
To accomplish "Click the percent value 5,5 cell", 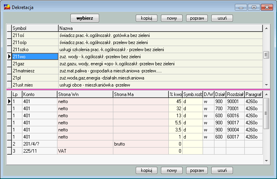I will [x=175, y=123].
